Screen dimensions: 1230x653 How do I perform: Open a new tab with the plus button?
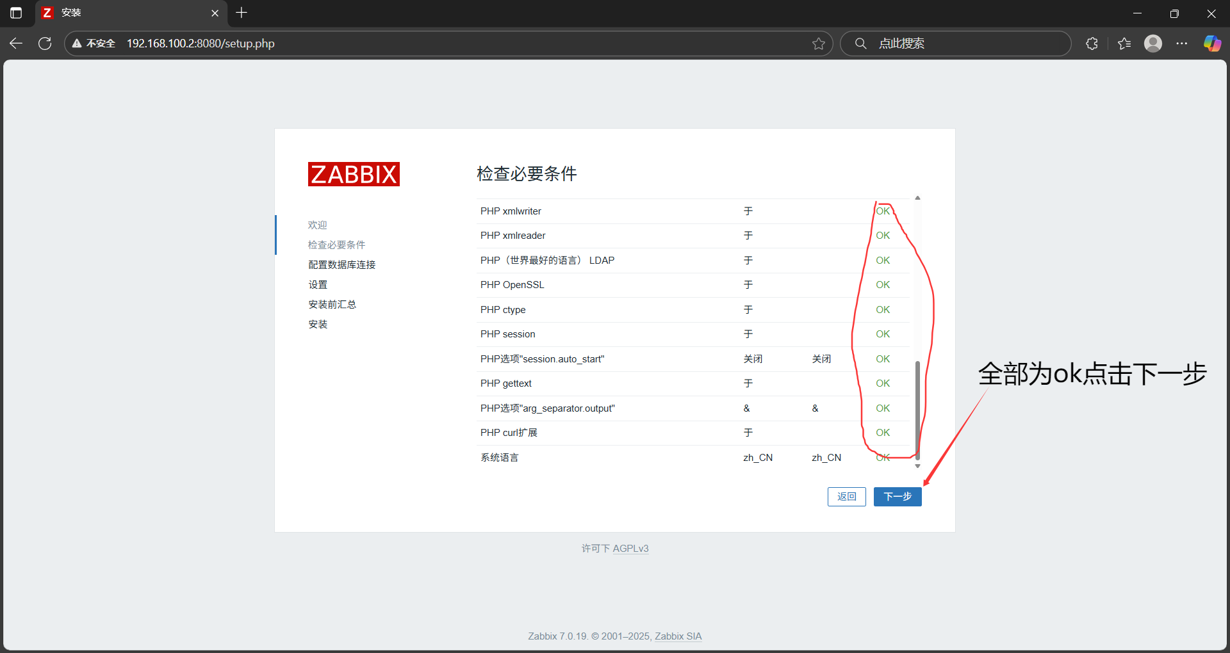(x=242, y=13)
